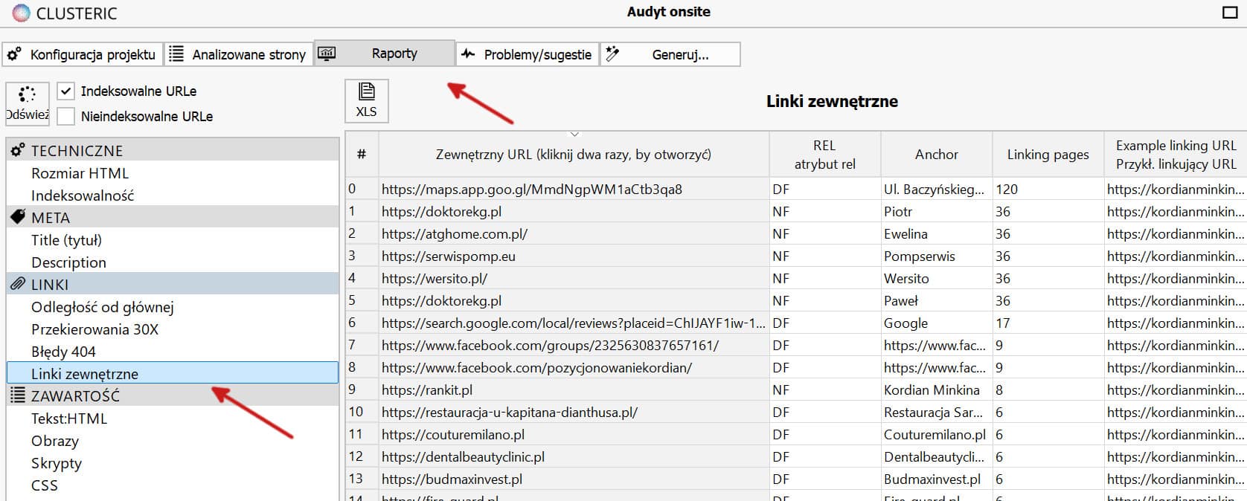The height and width of the screenshot is (501, 1247).
Task: Click the Clusteric logo icon
Action: click(22, 13)
